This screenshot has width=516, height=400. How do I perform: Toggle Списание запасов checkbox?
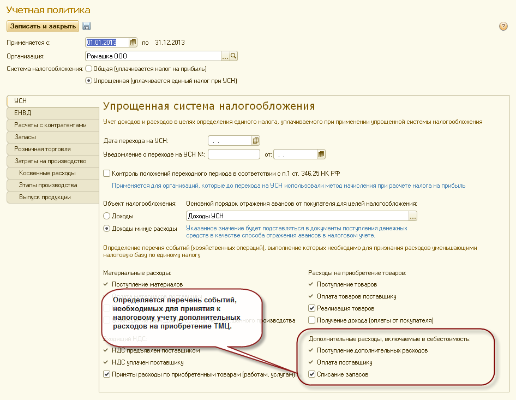click(311, 374)
